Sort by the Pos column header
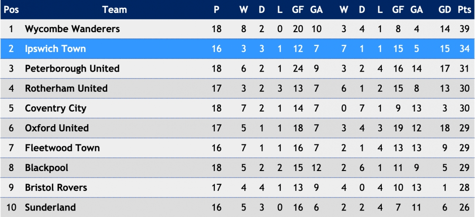The width and height of the screenshot is (475, 217). [11, 10]
